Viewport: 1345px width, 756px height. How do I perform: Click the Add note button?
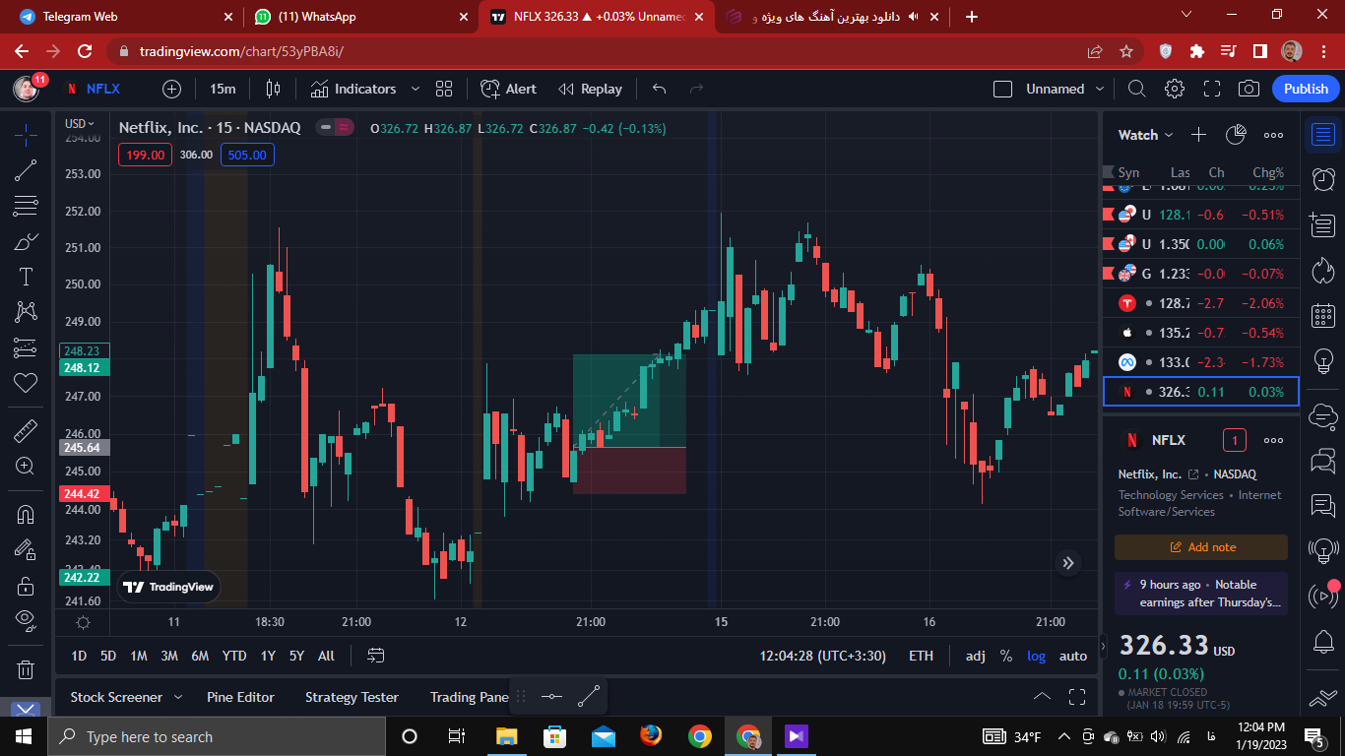[x=1201, y=547]
